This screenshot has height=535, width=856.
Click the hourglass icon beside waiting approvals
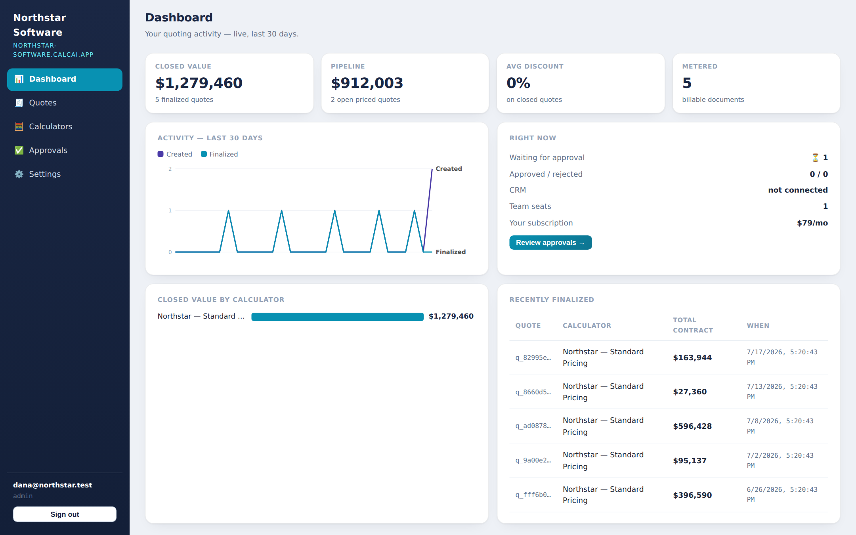(815, 158)
